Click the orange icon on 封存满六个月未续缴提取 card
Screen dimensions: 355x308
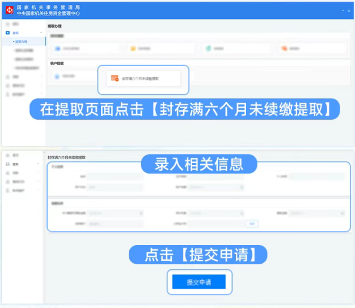coord(115,79)
